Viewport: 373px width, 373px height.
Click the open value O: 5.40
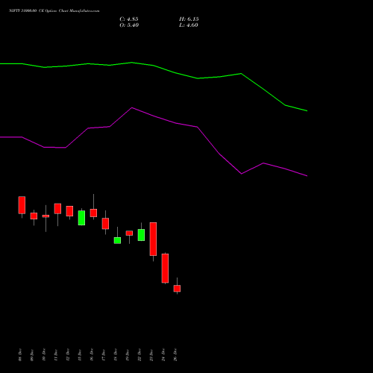point(129,25)
